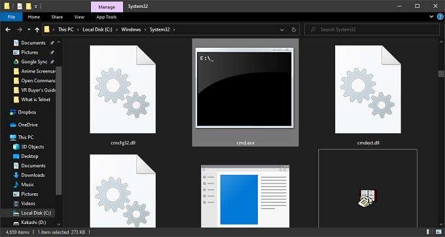
Task: Click the file list vertical scrollbar thumb
Action: click(x=441, y=73)
